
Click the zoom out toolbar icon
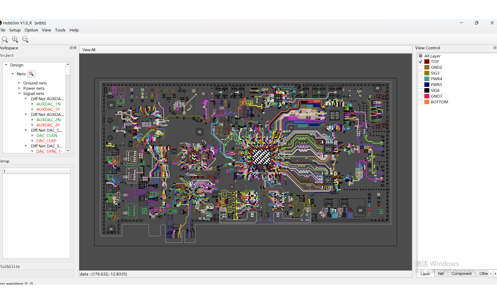pos(25,39)
